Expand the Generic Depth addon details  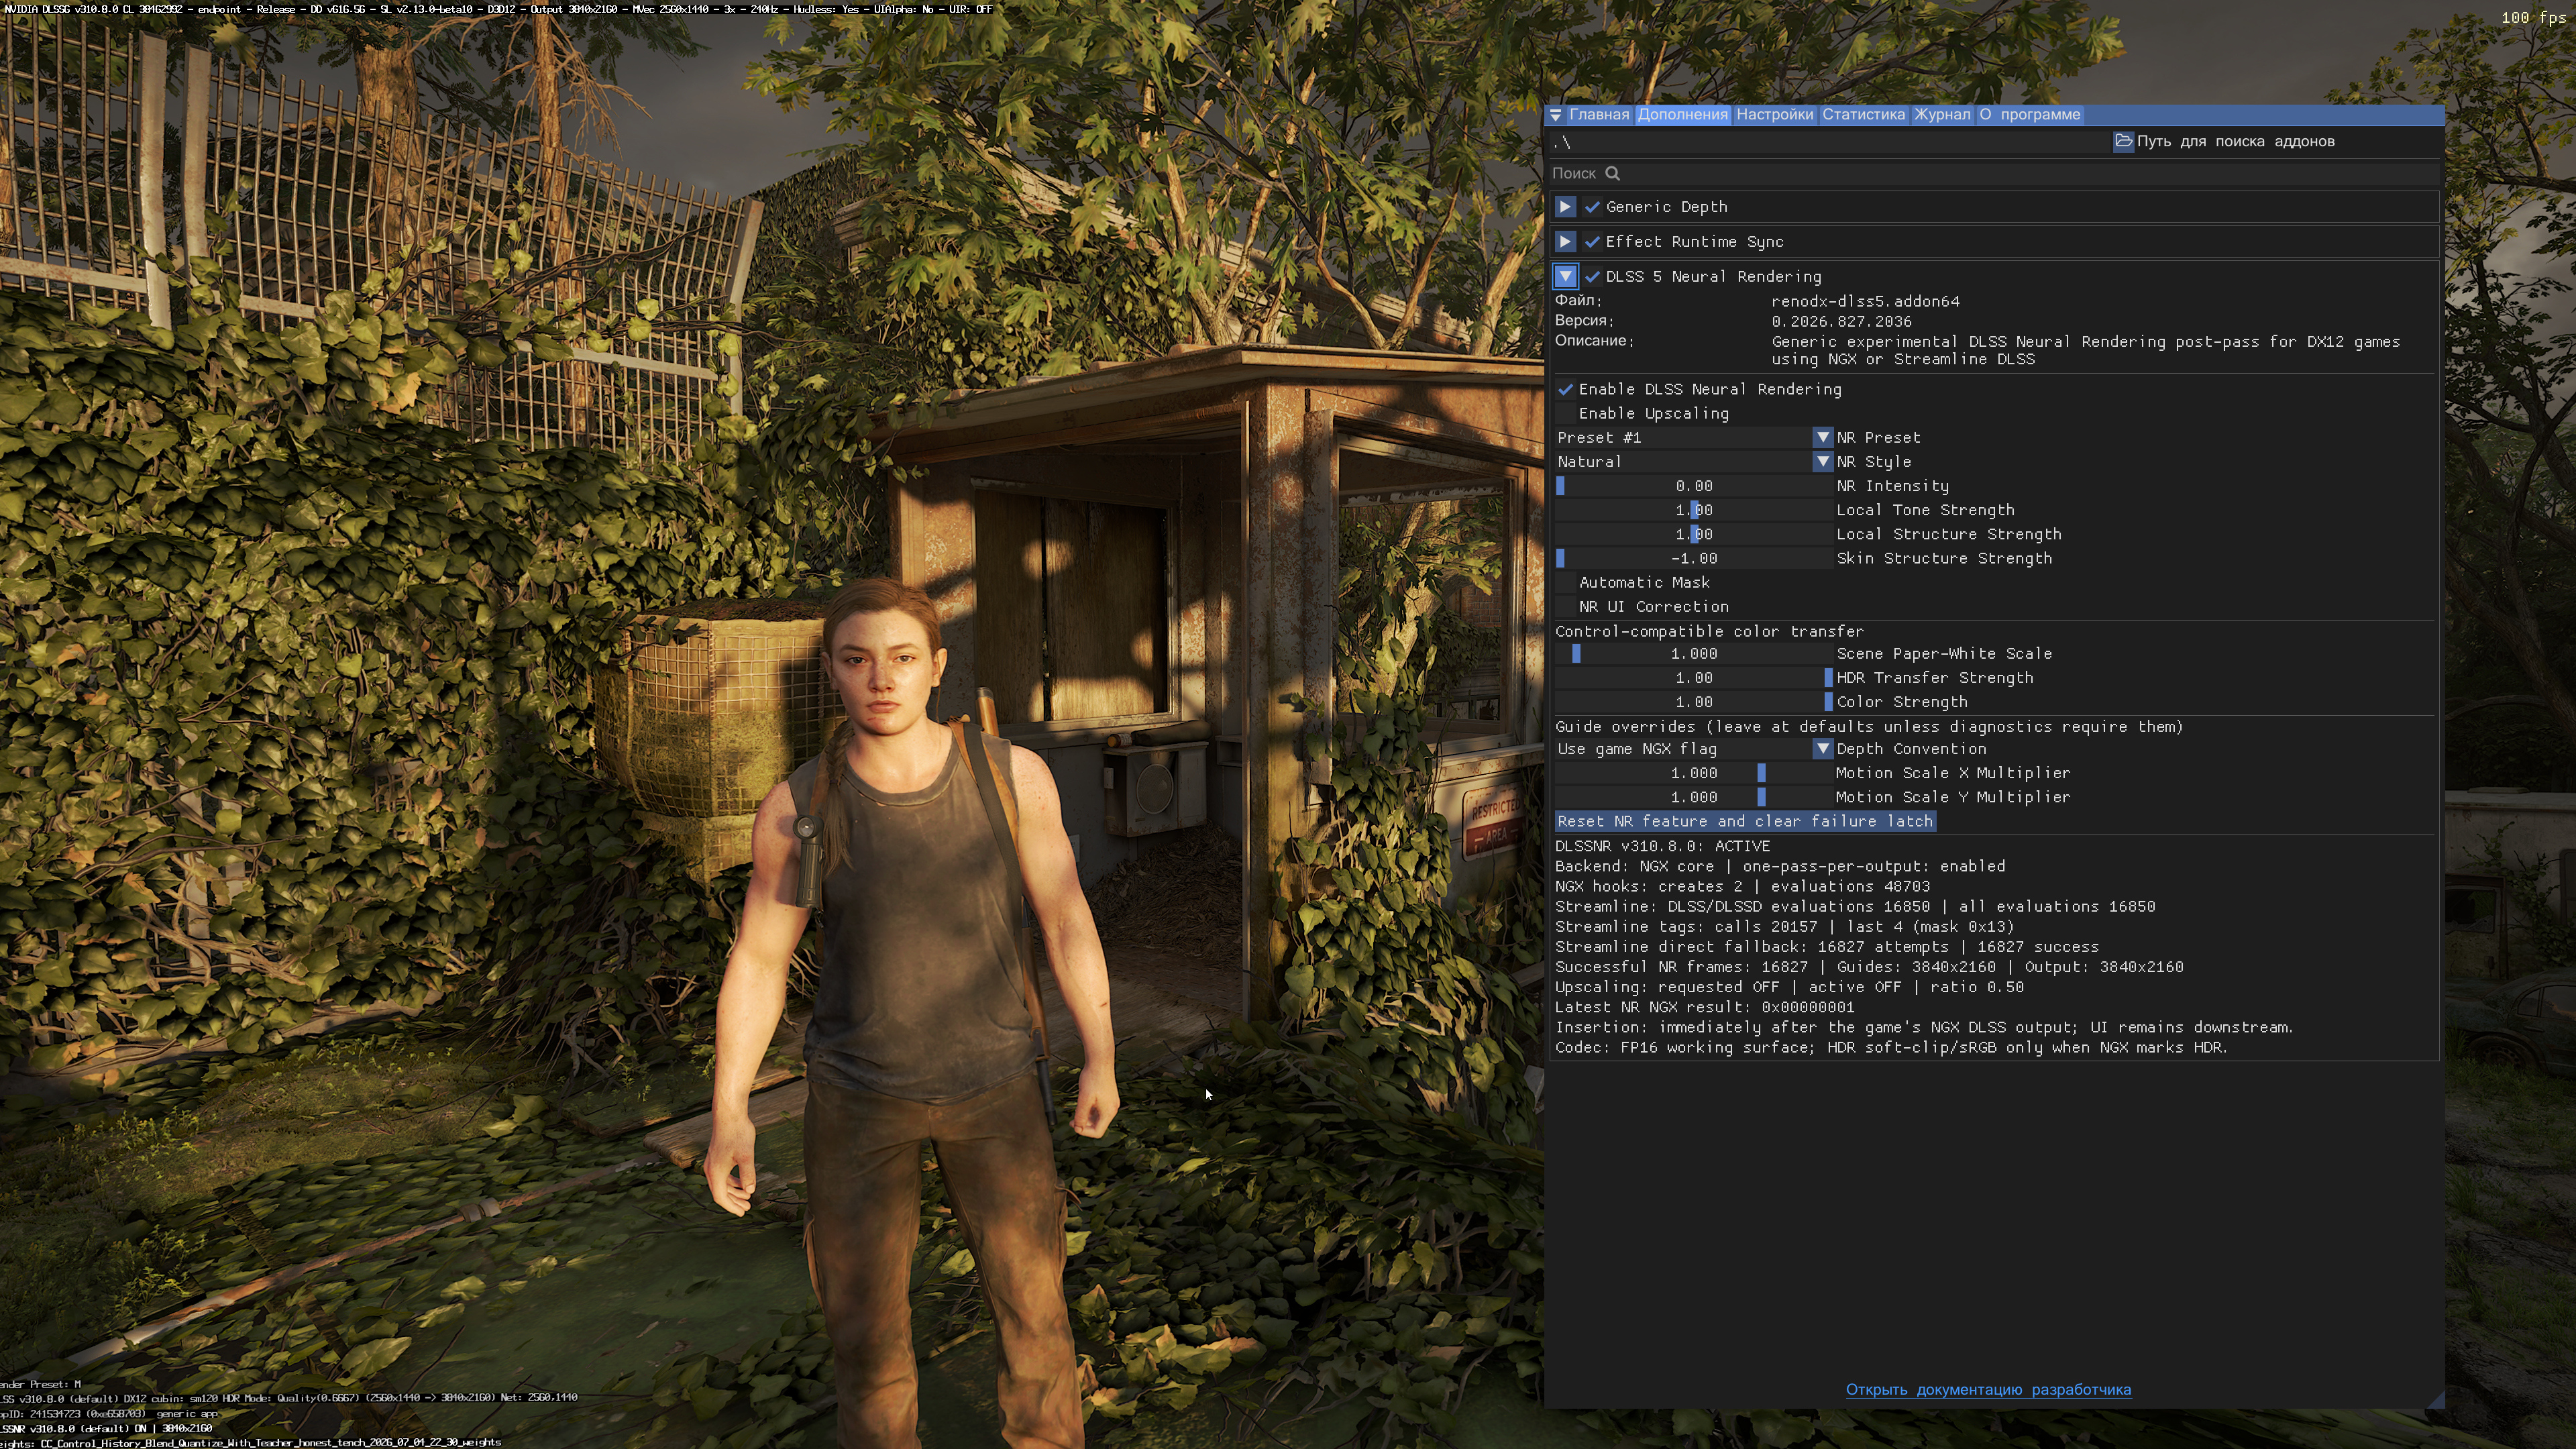pos(1565,207)
